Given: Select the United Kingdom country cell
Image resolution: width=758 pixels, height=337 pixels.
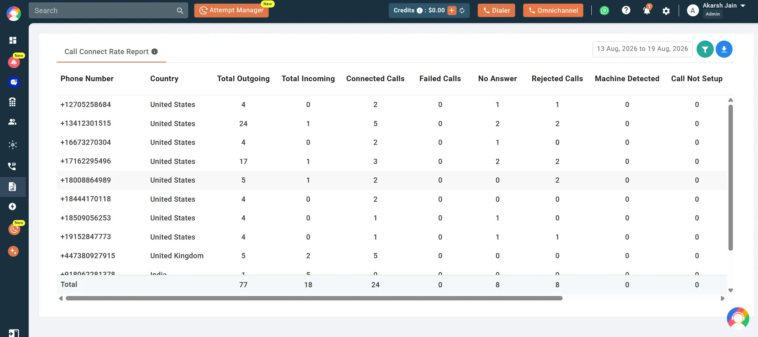Looking at the screenshot, I should [x=177, y=256].
